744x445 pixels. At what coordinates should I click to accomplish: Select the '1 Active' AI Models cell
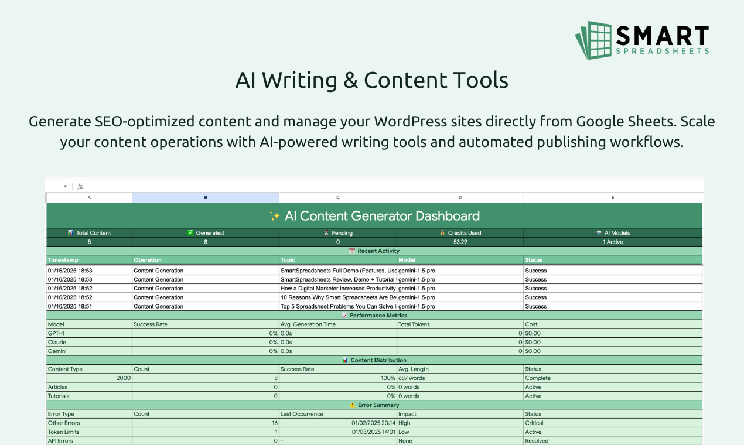(x=613, y=242)
